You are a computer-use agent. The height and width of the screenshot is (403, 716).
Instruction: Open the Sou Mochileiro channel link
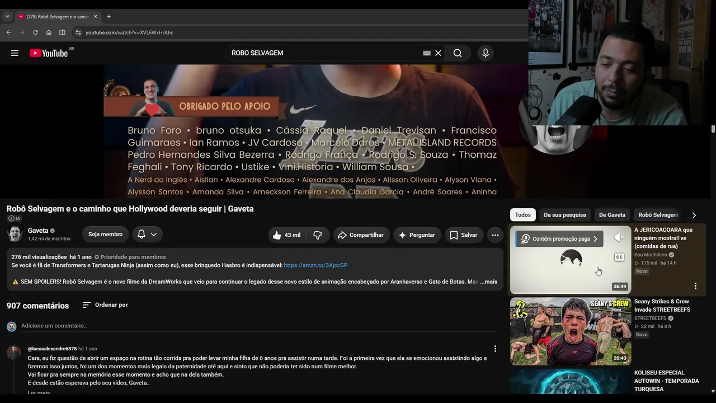651,255
